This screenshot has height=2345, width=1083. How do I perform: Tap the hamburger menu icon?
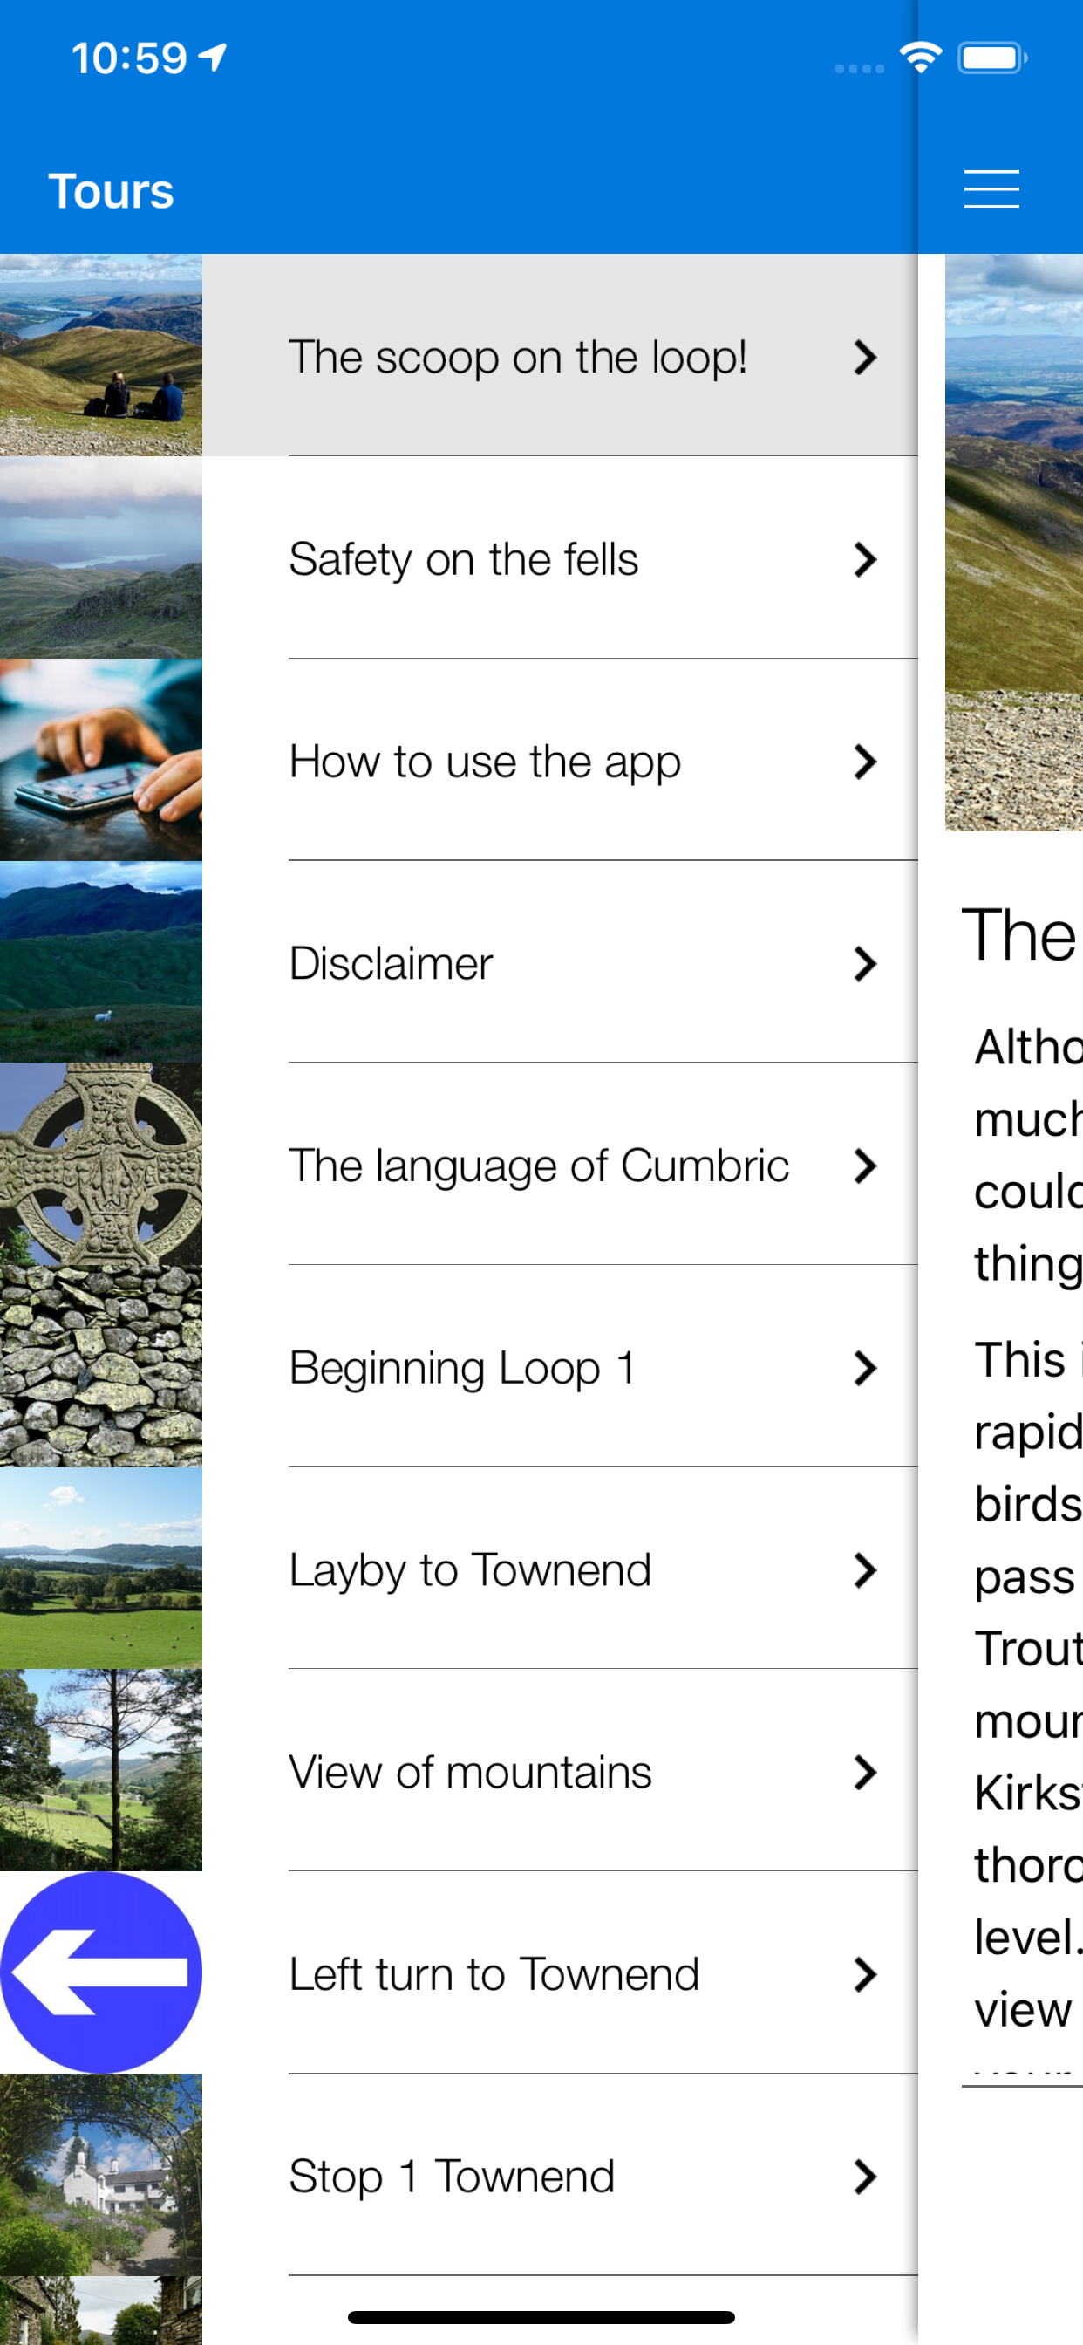(991, 189)
